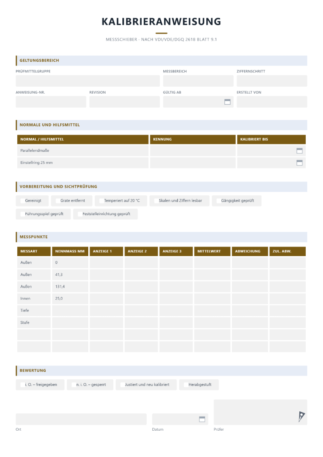Click the Messbereich input field

[198, 81]
